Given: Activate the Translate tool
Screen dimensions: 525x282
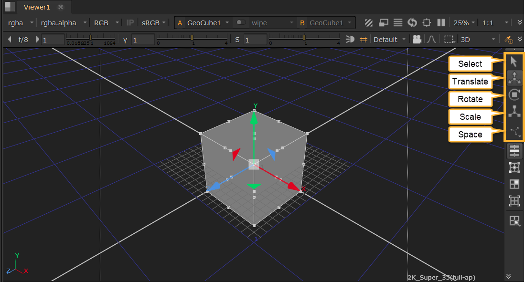Looking at the screenshot, I should 514,78.
